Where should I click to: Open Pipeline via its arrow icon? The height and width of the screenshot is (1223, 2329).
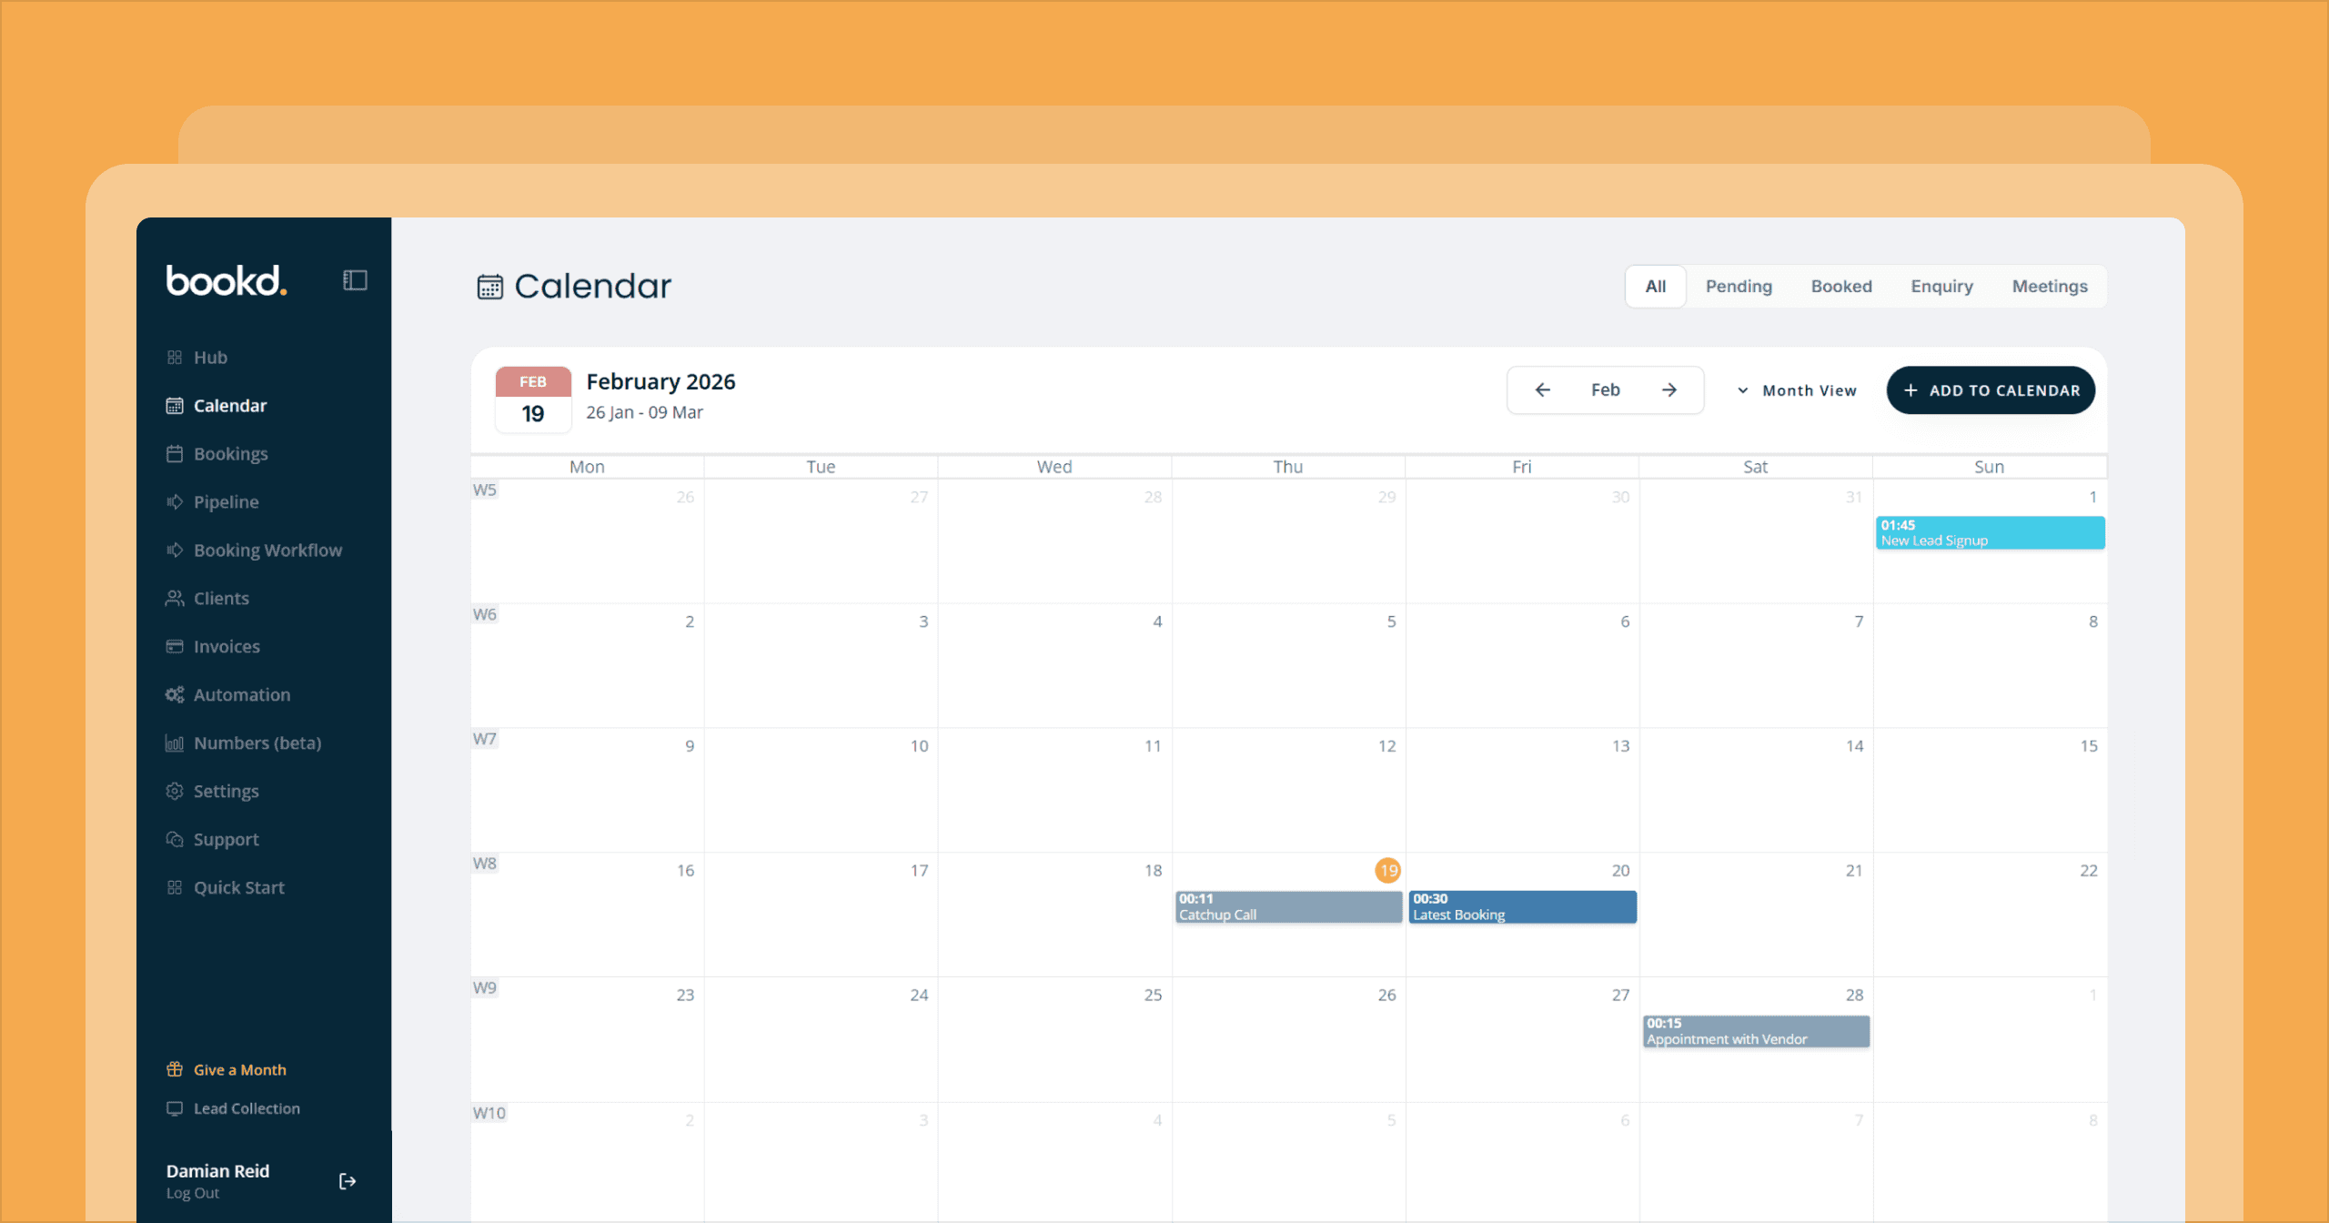click(175, 502)
